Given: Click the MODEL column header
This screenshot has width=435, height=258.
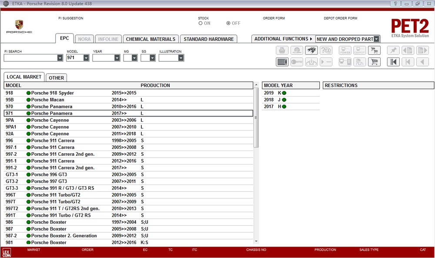Looking at the screenshot, I should click(13, 85).
